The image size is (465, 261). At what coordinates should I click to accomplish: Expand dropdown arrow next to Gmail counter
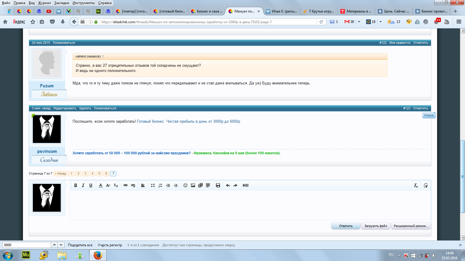[x=359, y=22]
